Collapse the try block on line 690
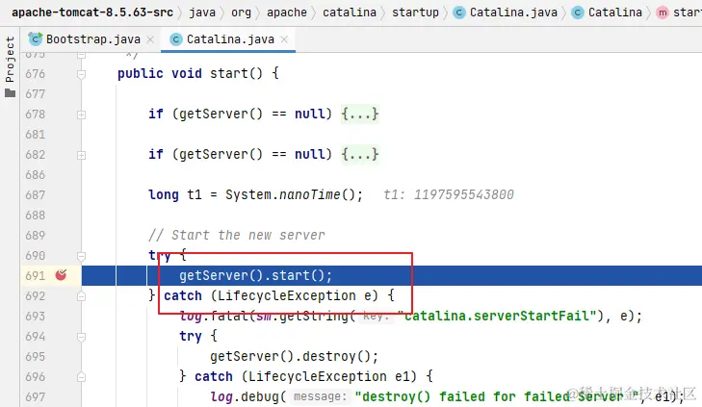 pos(81,256)
